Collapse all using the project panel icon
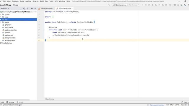 pos(27,9)
